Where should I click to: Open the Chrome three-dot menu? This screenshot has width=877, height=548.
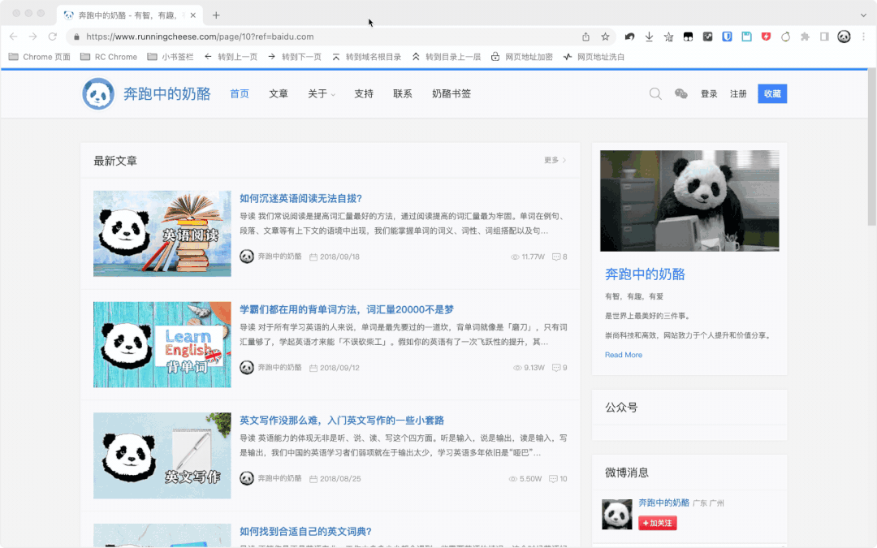pyautogui.click(x=863, y=37)
